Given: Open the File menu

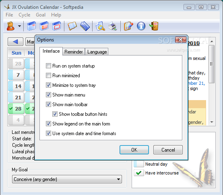Looking at the screenshot, I should point(9,15).
